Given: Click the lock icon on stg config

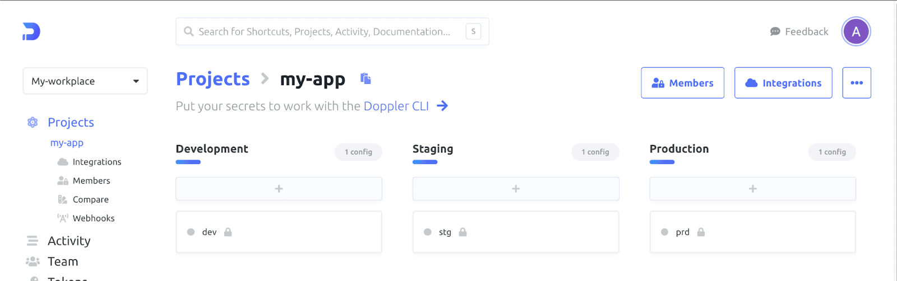Looking at the screenshot, I should tap(463, 232).
